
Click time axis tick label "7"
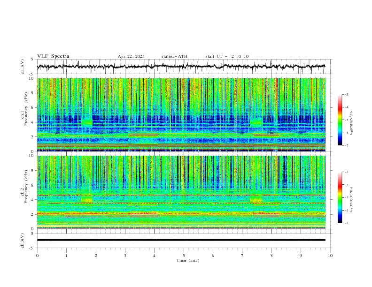242,256
